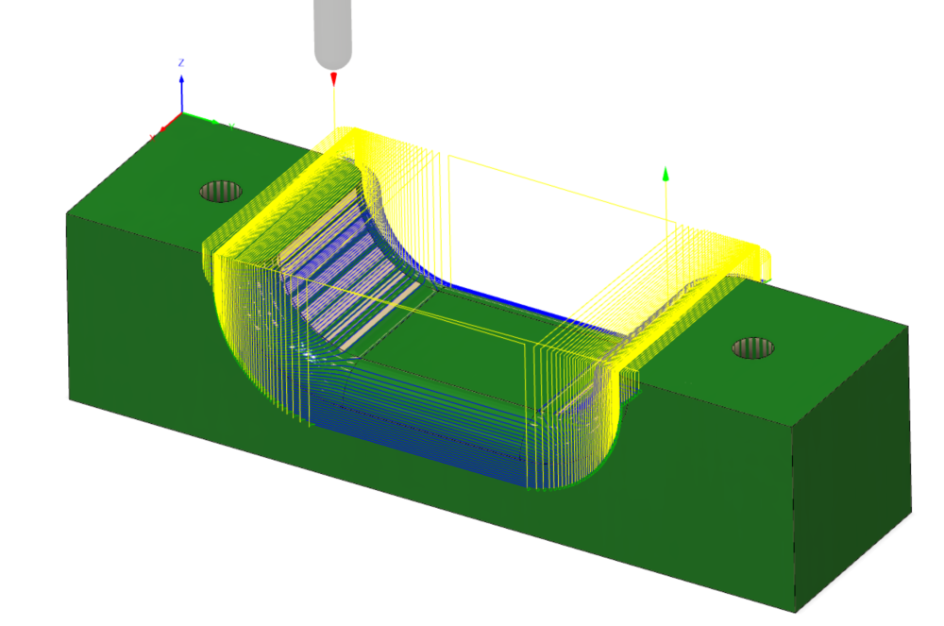The width and height of the screenshot is (944, 626).
Task: Select the top face beside the left hole
Action: point(151,189)
